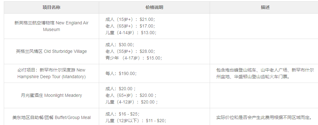Select Moonlight Meadery item name
Image resolution: width=318 pixels, height=125 pixels.
[x=52, y=96]
